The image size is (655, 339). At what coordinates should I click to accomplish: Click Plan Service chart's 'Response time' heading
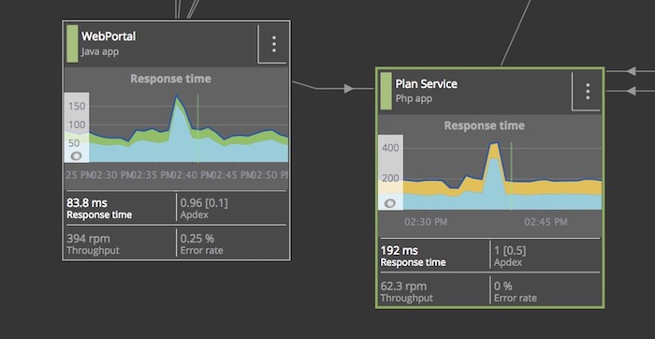[484, 125]
